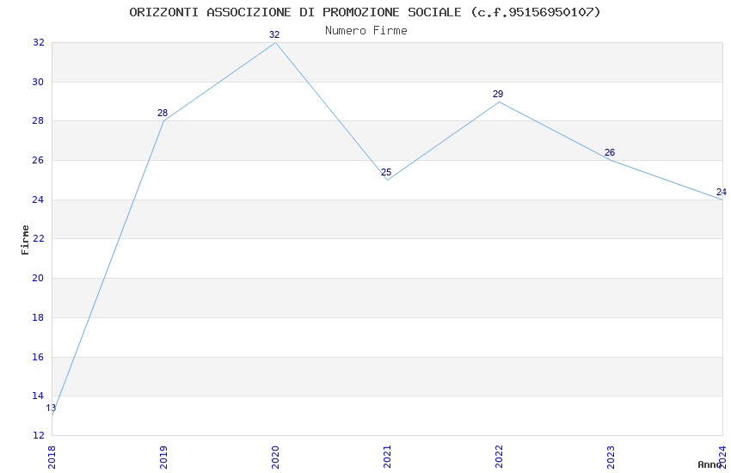Select data point label 13 for 2018
This screenshot has width=731, height=473.
pyautogui.click(x=51, y=408)
